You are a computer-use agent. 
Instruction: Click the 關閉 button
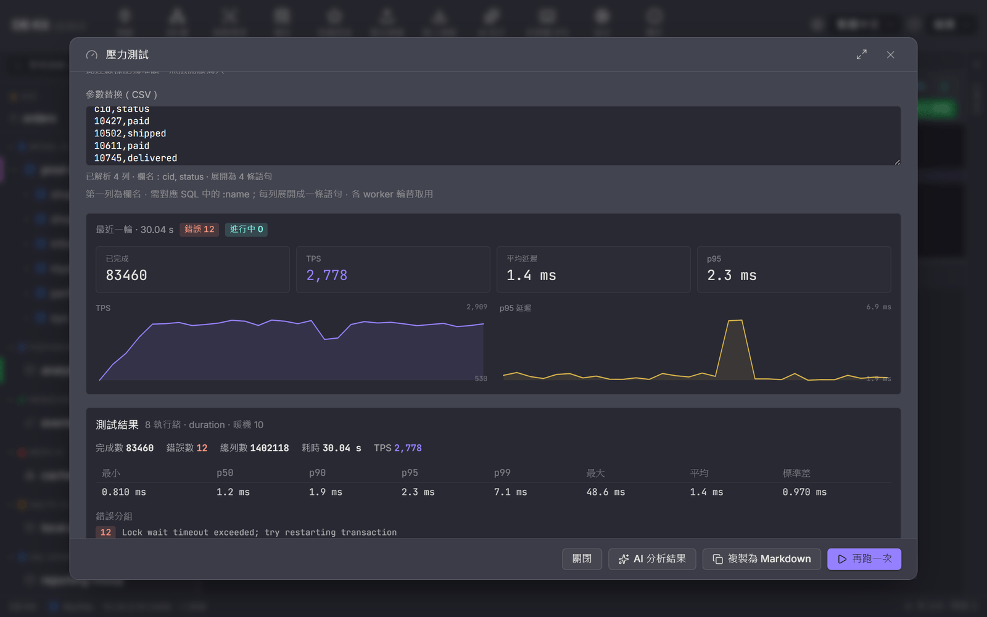click(x=582, y=559)
